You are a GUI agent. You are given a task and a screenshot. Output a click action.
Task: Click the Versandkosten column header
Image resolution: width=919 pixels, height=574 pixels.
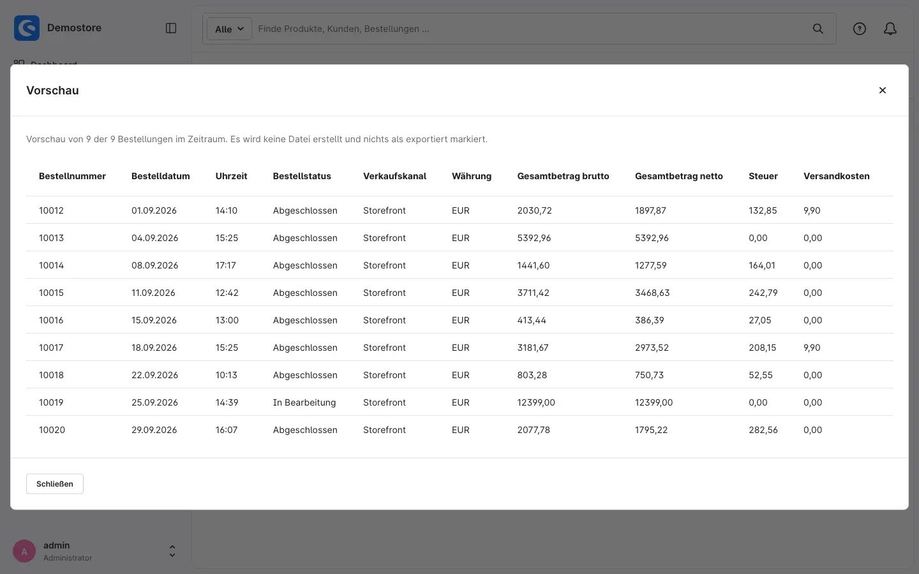(837, 176)
